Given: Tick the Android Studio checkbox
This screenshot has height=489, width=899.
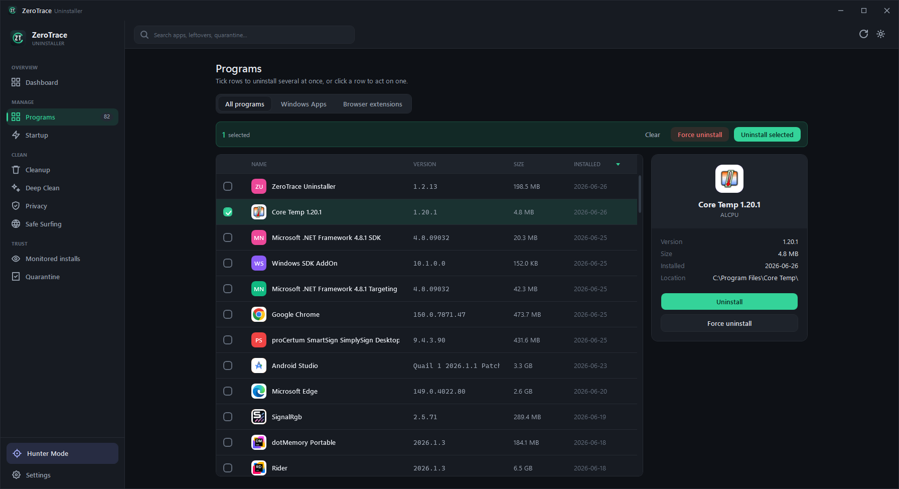Looking at the screenshot, I should (x=228, y=365).
